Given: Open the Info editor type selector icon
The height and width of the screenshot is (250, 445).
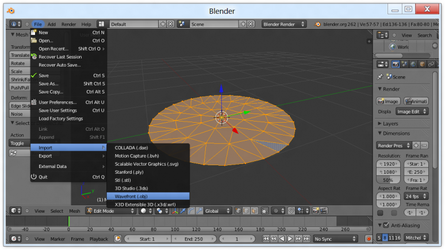Looking at the screenshot, I should click(x=16, y=24).
